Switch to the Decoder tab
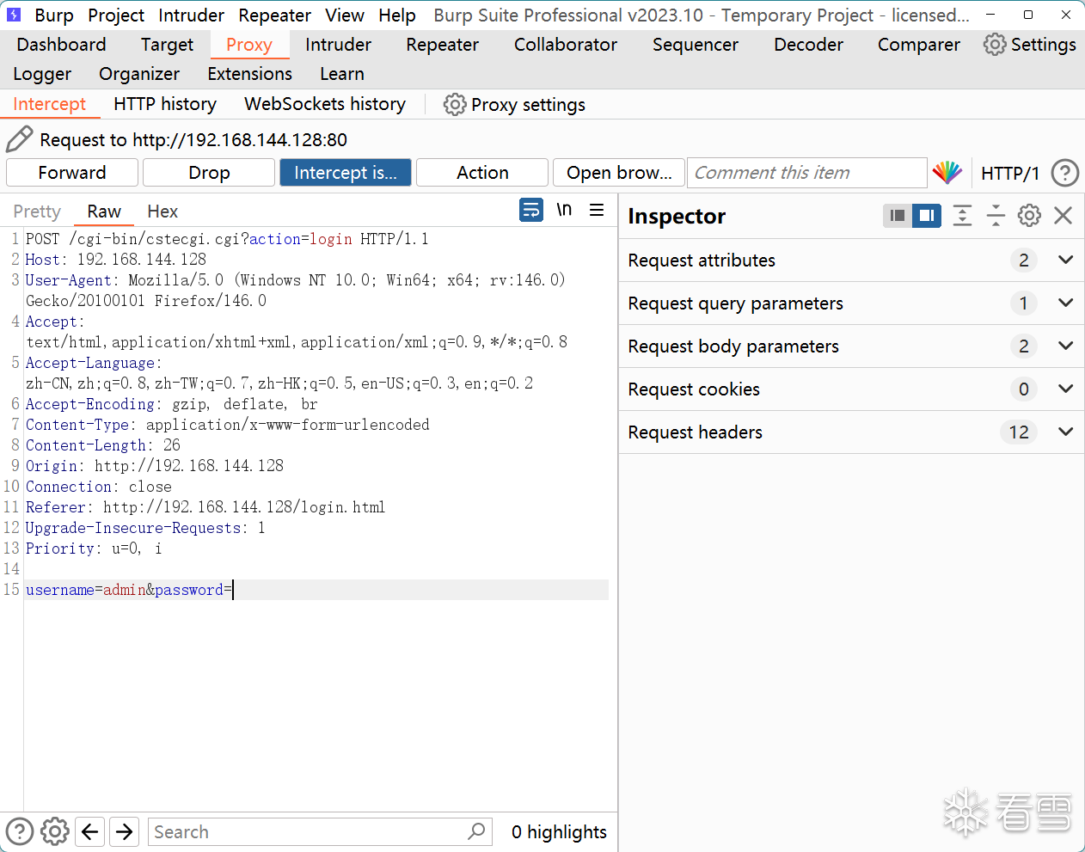 [x=809, y=45]
